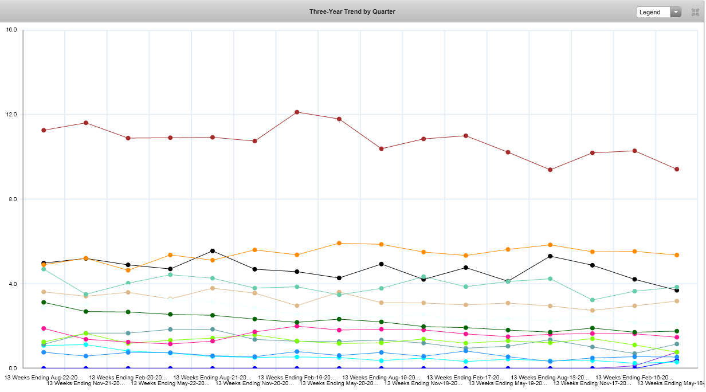Click the 12.0 y-axis value label
Screen dimensions: 706x392
click(12, 115)
